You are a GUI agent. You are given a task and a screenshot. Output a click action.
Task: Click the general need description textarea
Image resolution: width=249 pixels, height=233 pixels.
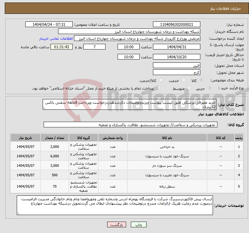(x=130, y=104)
